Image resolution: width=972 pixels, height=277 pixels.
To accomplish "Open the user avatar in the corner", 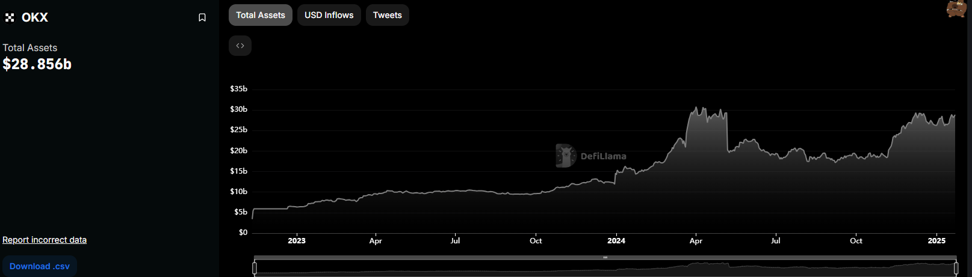I will pyautogui.click(x=956, y=9).
